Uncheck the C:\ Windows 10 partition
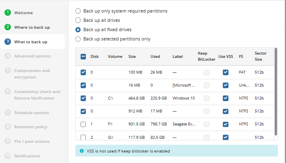Image resolution: width=286 pixels, height=163 pixels. (83, 98)
